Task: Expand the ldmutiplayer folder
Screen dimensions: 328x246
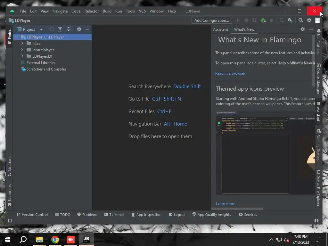Action: pyautogui.click(x=22, y=50)
